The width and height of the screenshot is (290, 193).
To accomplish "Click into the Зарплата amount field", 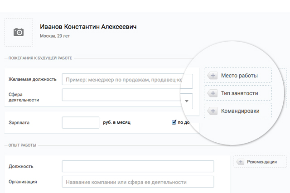I will click(x=80, y=122).
